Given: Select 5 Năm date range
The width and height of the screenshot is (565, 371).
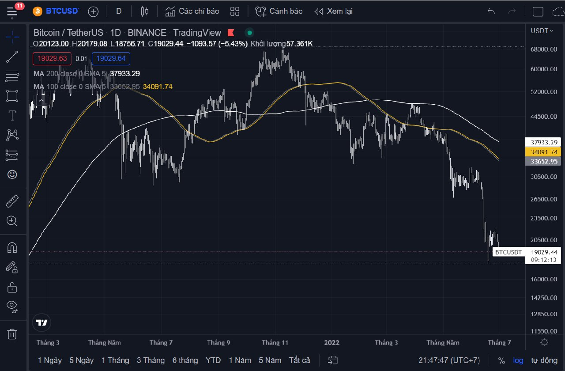Looking at the screenshot, I should pos(270,360).
